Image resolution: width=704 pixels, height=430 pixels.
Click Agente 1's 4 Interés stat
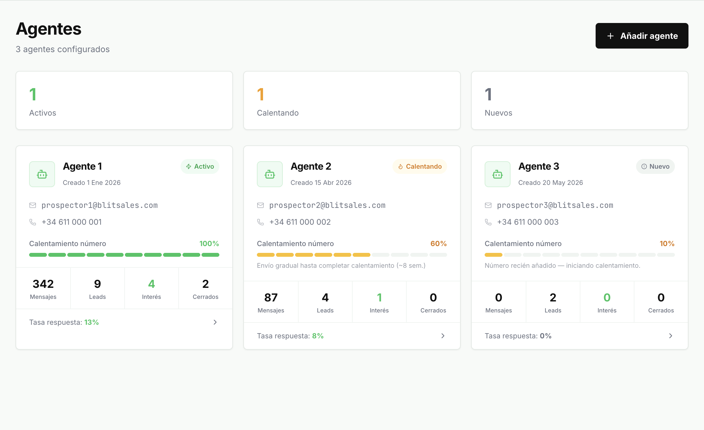pos(151,289)
